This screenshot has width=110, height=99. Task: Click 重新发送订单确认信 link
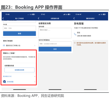coord(13,45)
